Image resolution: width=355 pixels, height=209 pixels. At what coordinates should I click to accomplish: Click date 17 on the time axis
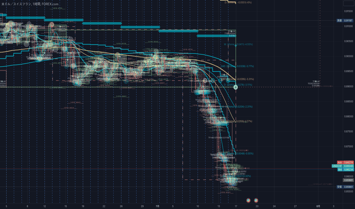point(236,206)
